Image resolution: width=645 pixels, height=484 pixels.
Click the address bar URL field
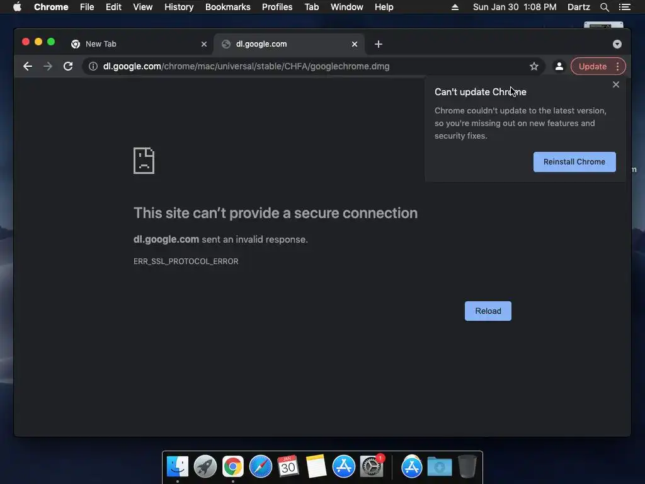coord(312,66)
